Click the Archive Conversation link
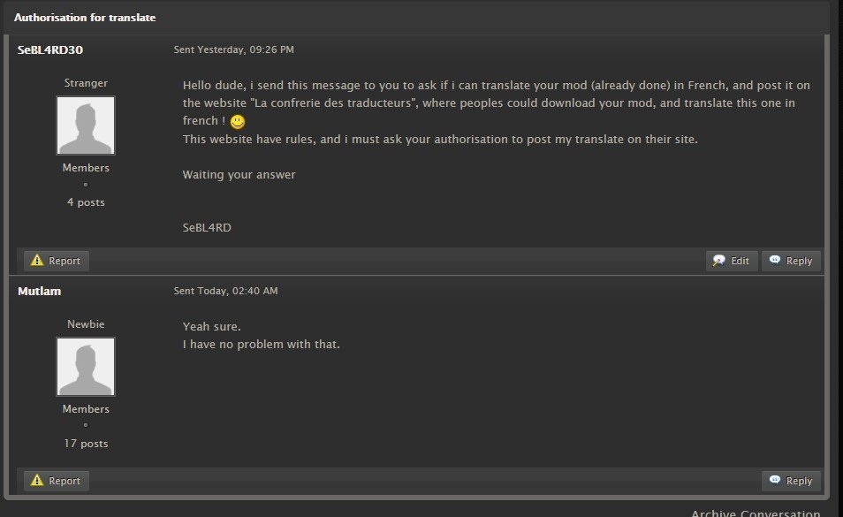Viewport: 843px width, 517px height. pos(756,513)
